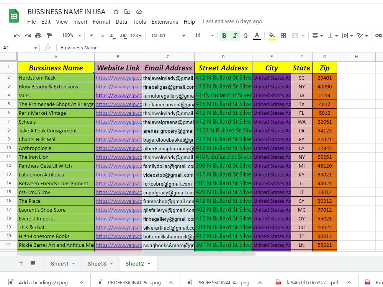Open the yelp link in Vans row
The height and width of the screenshot is (287, 383).
click(x=118, y=95)
